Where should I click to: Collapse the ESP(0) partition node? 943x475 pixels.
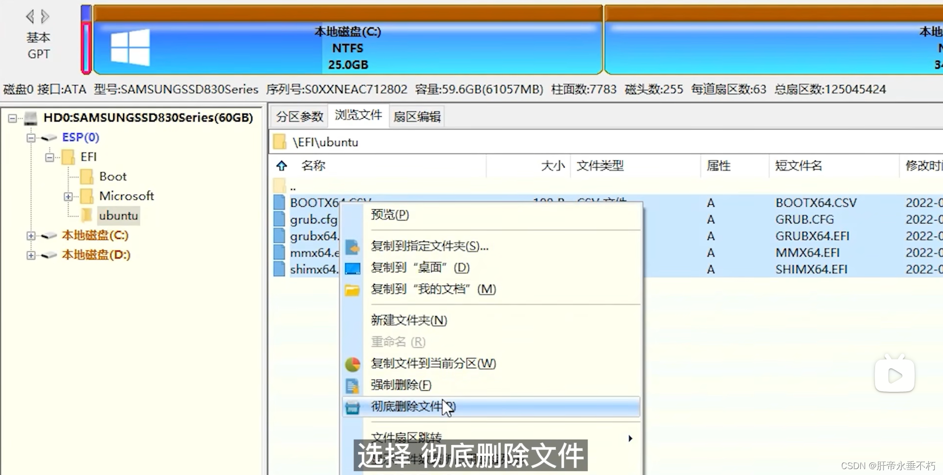coord(31,137)
